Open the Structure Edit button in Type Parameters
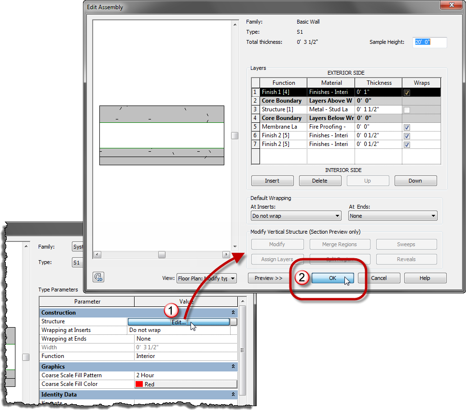This screenshot has width=466, height=410. pos(178,321)
